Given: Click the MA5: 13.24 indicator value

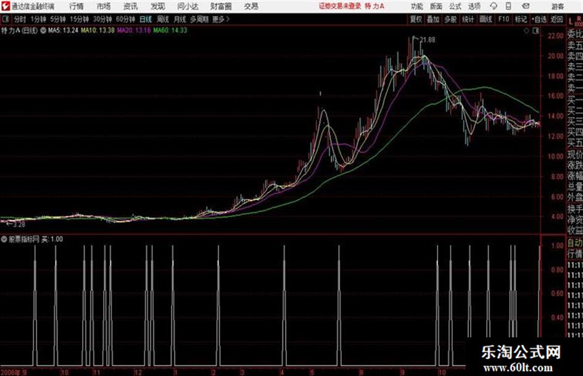Looking at the screenshot, I should 63,30.
